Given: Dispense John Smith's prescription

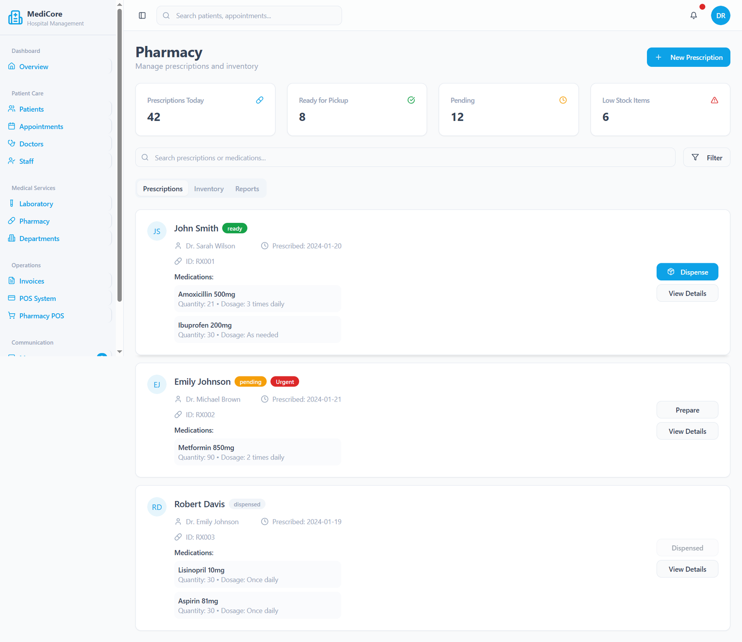Looking at the screenshot, I should tap(687, 272).
